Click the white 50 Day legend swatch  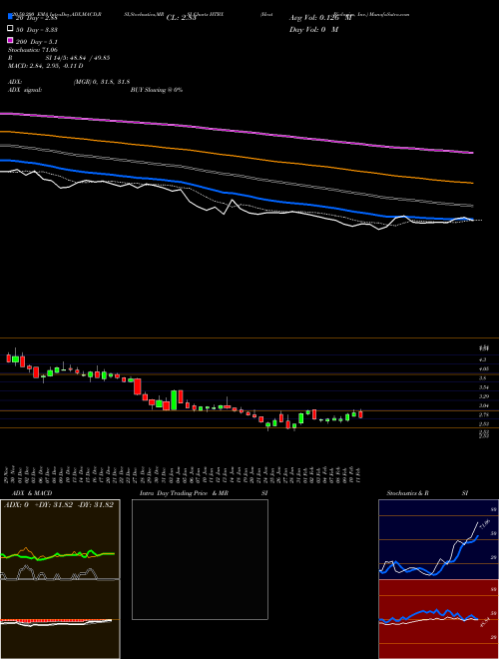[x=10, y=29]
